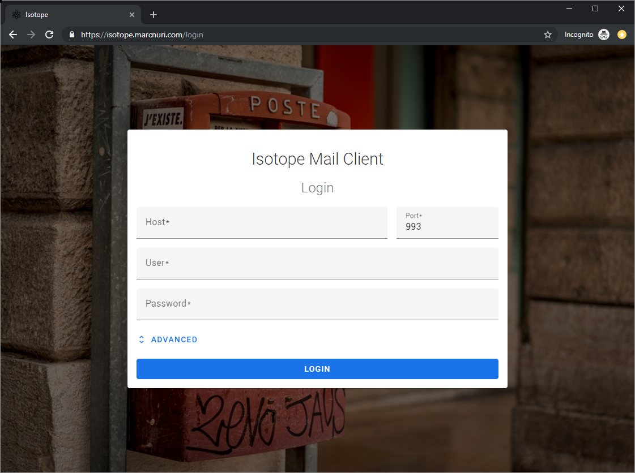Viewport: 635px width, 473px height.
Task: Select the Incognito label in the toolbar
Action: click(x=578, y=34)
